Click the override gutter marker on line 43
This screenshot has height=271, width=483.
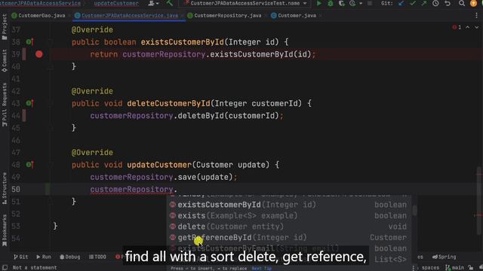coord(30,103)
